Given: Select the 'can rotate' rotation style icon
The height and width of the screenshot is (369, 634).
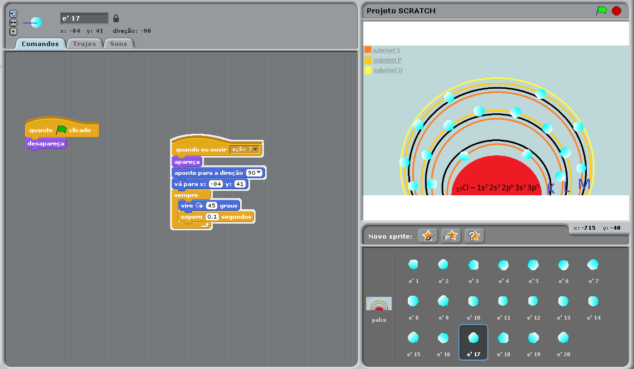Looking at the screenshot, I should tap(13, 14).
